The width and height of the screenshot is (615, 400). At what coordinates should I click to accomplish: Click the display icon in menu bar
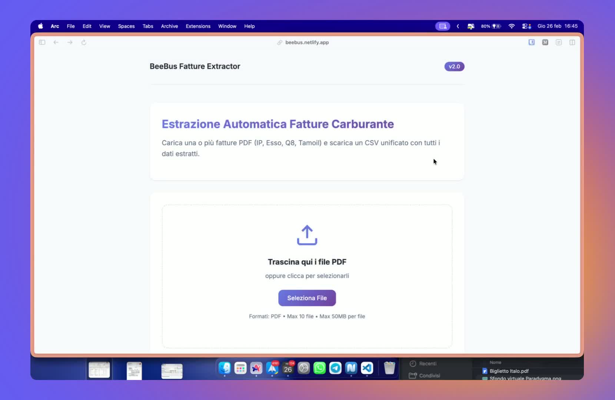[471, 26]
